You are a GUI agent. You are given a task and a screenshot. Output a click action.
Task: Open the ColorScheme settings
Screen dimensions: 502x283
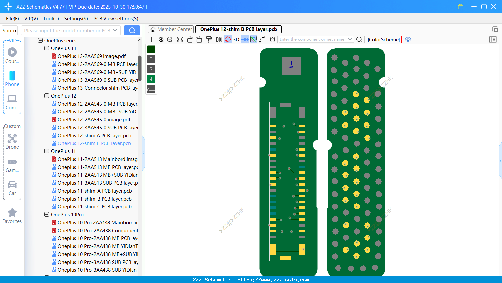(x=383, y=39)
